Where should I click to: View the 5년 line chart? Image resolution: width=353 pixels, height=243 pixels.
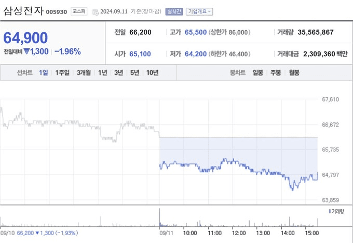pos(135,73)
